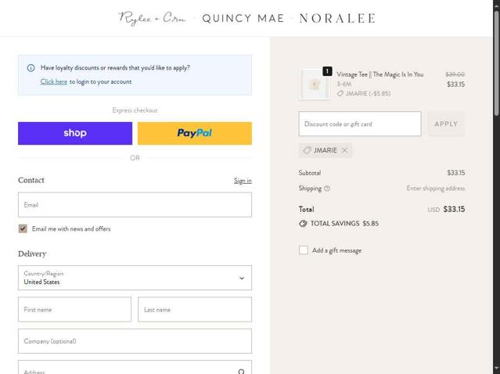
Task: Click the Rylee + Cru logo
Action: click(x=153, y=18)
